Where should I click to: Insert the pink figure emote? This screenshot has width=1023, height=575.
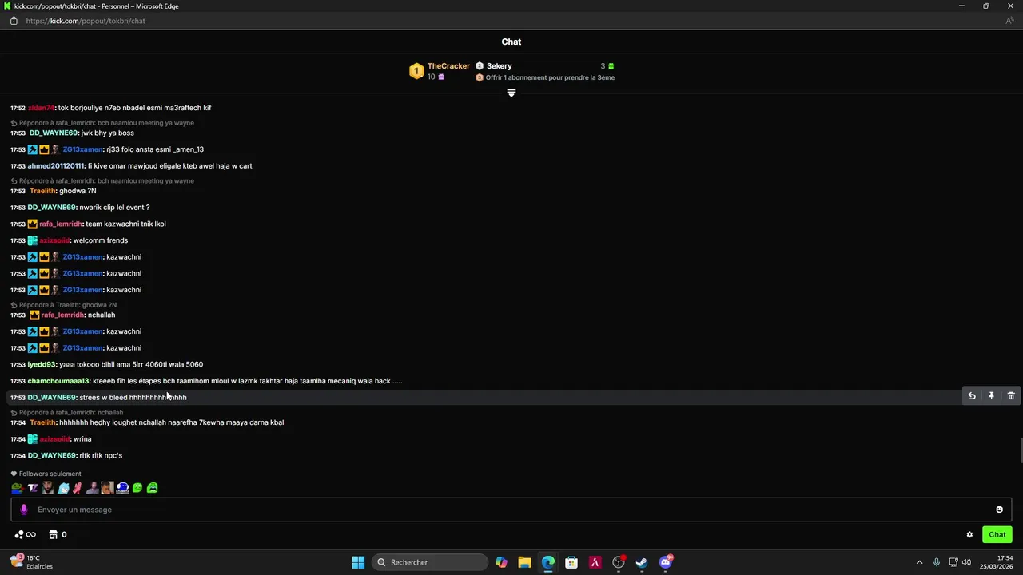pyautogui.click(x=78, y=488)
